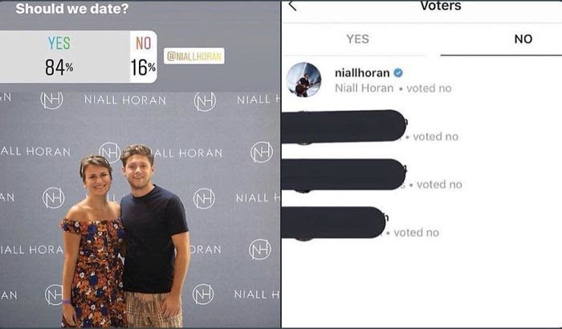Select the second blacked-out voter name
This screenshot has width=562, height=329.
344,175
